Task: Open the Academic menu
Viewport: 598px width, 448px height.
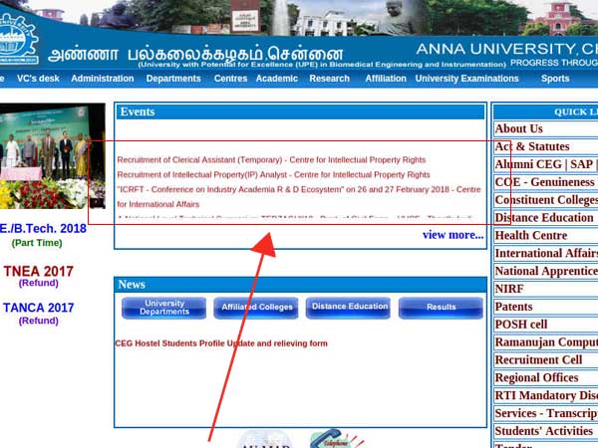Action: pyautogui.click(x=277, y=79)
